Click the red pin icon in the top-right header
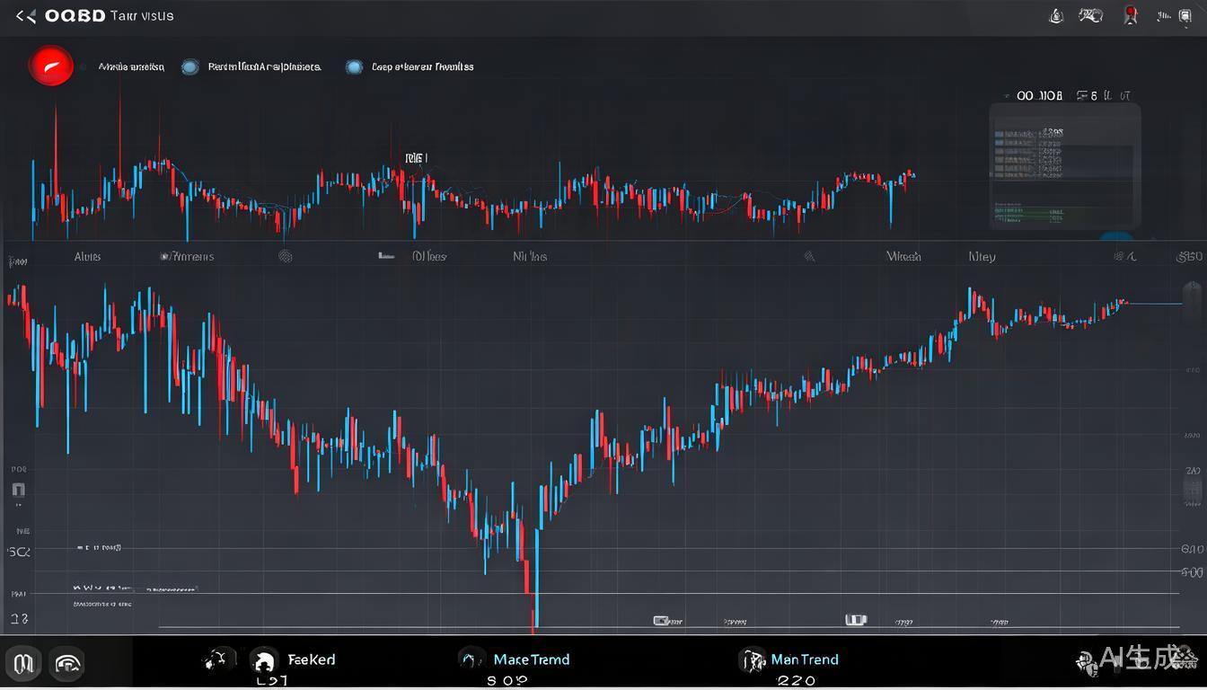Image resolution: width=1207 pixels, height=690 pixels. (x=1131, y=15)
